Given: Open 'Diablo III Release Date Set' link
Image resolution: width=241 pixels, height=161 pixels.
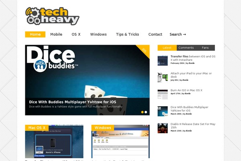Looking at the screenshot, I should coord(193,126).
